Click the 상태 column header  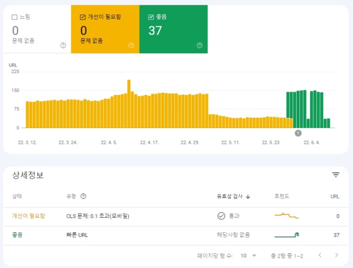(17, 196)
